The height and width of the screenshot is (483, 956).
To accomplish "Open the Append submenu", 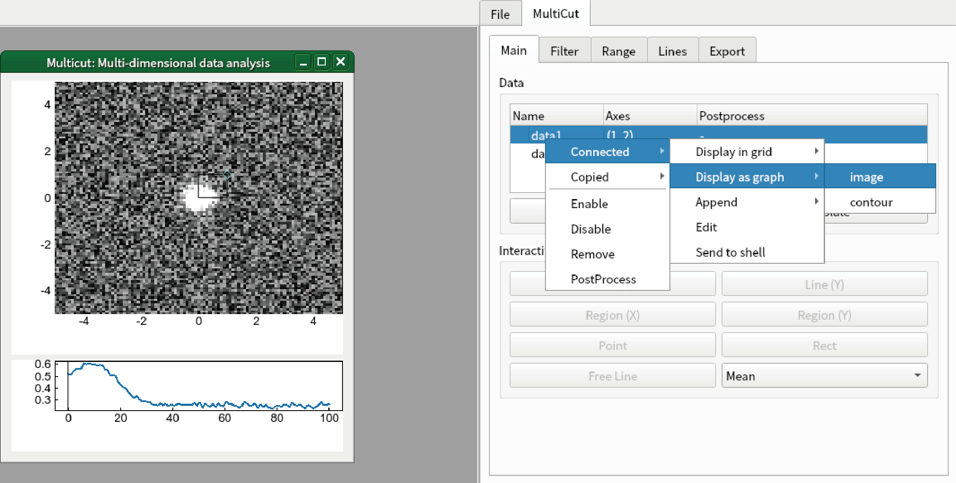I will (747, 202).
